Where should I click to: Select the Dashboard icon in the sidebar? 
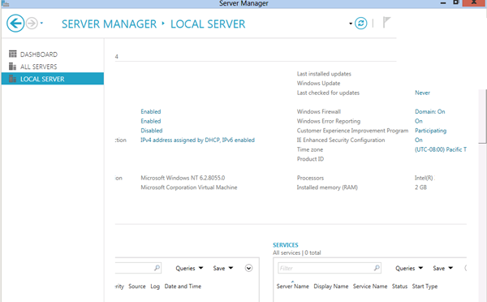click(12, 54)
